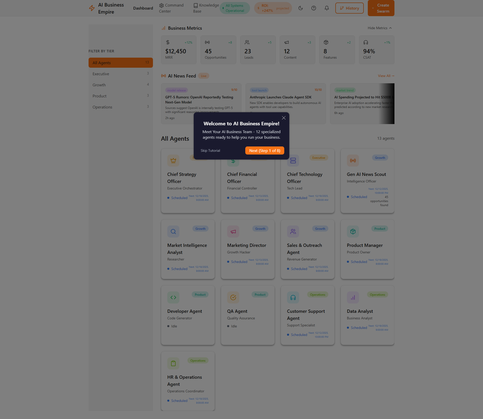Screen dimensions: 483x419
Task: Click the AI News Feed broadcast icon
Action: point(164,76)
